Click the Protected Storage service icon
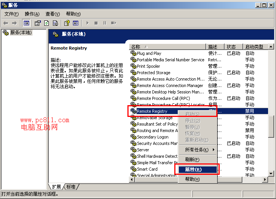The image size is (276, 199). 133,73
